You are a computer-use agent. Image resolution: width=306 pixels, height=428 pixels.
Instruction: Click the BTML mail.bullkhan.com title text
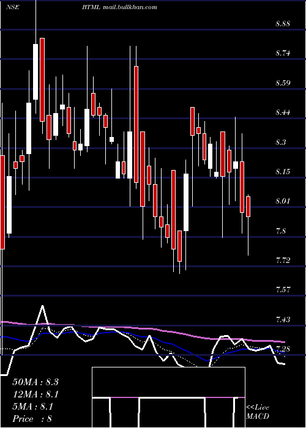click(119, 7)
